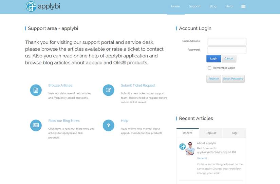
Task: Click the Cancel button
Action: pyautogui.click(x=229, y=58)
